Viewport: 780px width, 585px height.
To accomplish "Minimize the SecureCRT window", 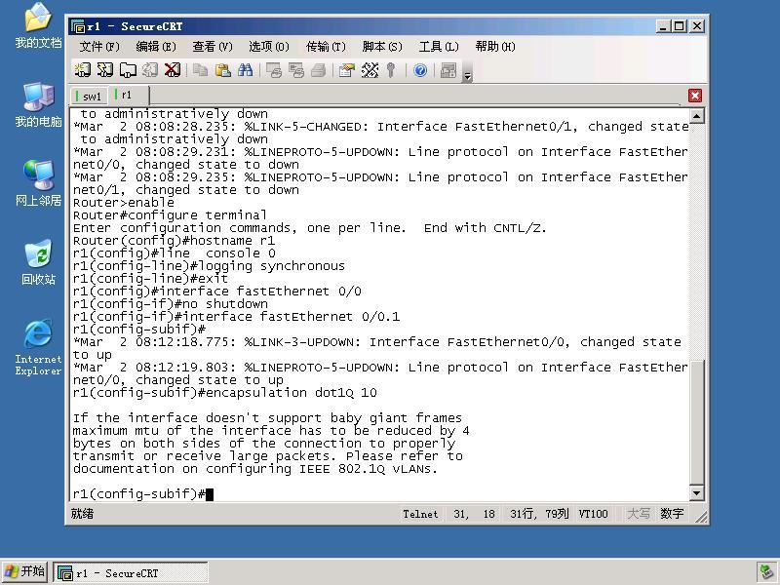I will point(662,26).
